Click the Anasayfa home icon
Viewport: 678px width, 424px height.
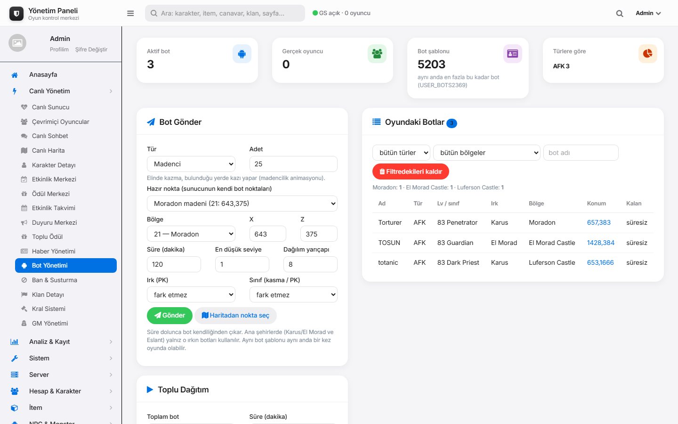(15, 75)
